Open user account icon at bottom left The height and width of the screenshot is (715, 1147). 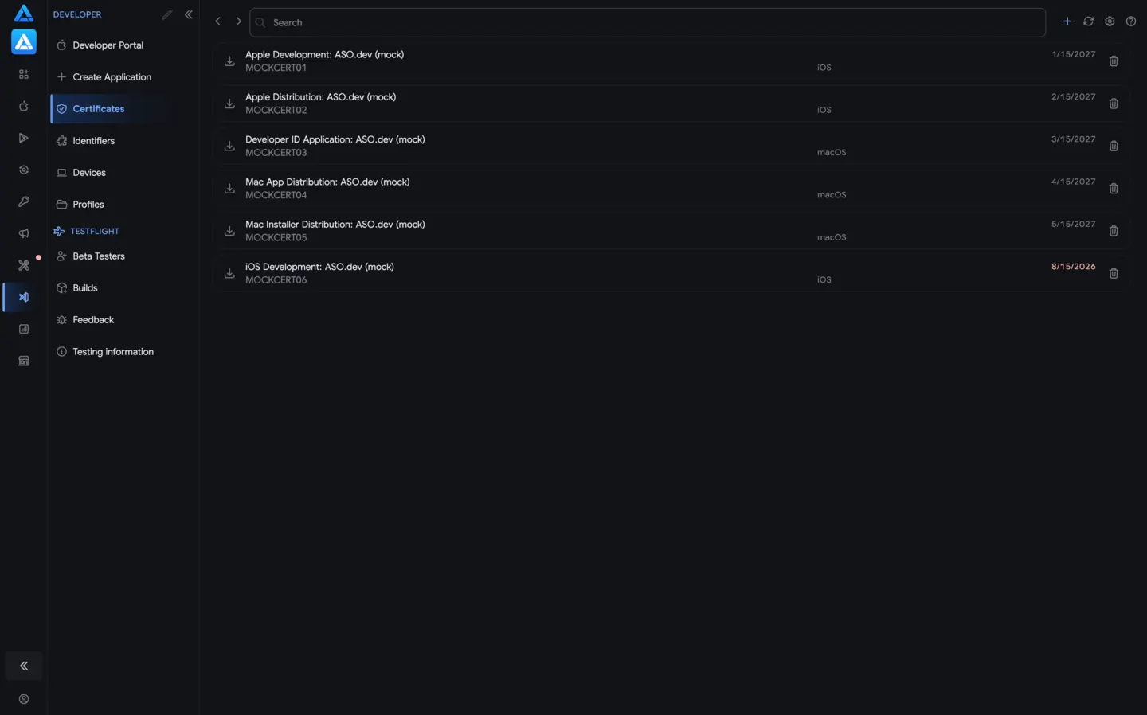pyautogui.click(x=24, y=699)
